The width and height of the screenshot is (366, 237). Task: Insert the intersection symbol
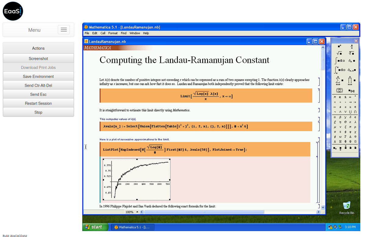coord(355,112)
